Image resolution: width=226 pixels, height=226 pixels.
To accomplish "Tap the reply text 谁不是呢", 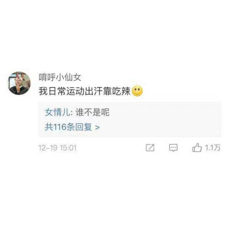I will click(93, 112).
